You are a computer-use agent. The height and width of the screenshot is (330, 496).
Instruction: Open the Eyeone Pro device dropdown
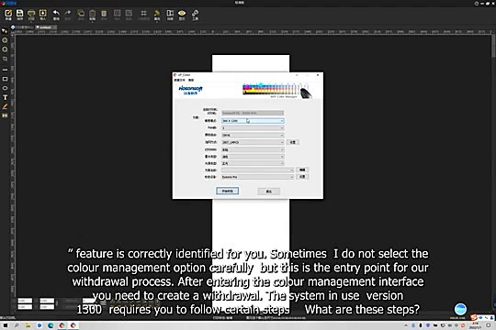(257, 177)
